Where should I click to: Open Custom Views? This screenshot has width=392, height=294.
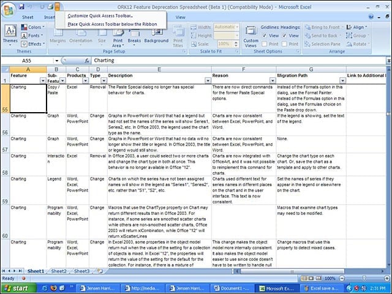pos(251,37)
